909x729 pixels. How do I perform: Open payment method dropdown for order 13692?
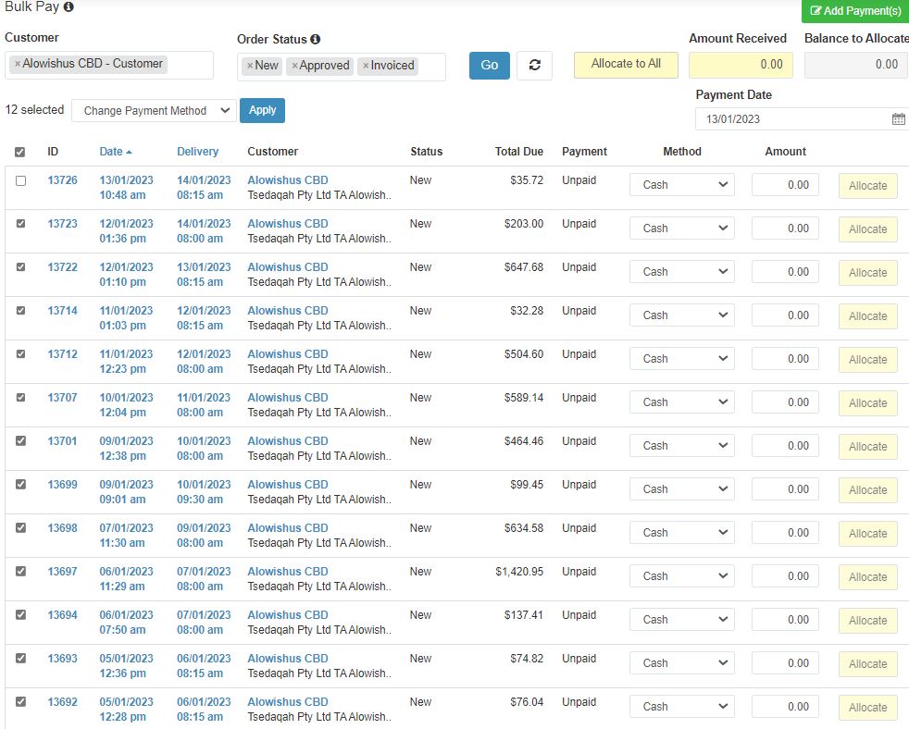(x=681, y=707)
